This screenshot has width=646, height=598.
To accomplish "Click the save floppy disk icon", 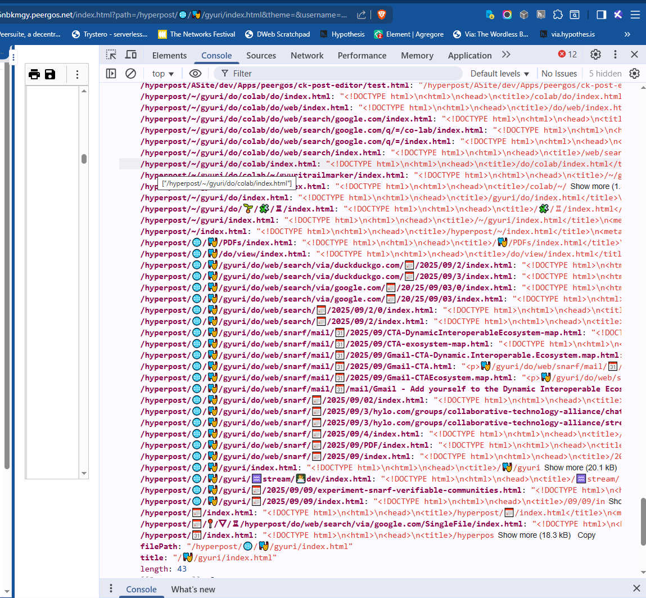I will click(x=50, y=74).
